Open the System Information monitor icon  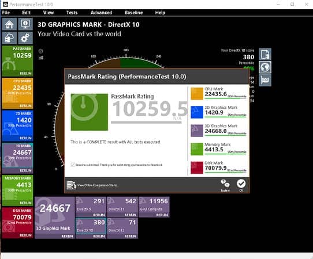[25, 24]
